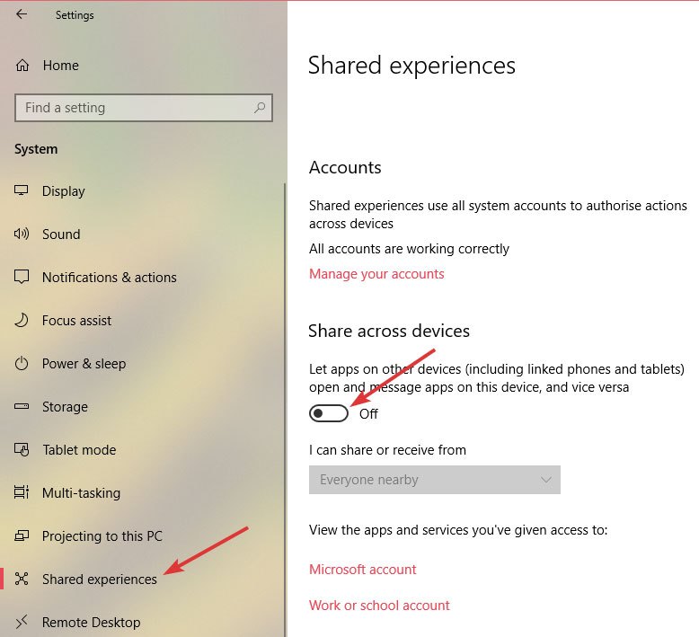Click the Multi-tasking icon
This screenshot has width=699, height=637.
coord(22,492)
